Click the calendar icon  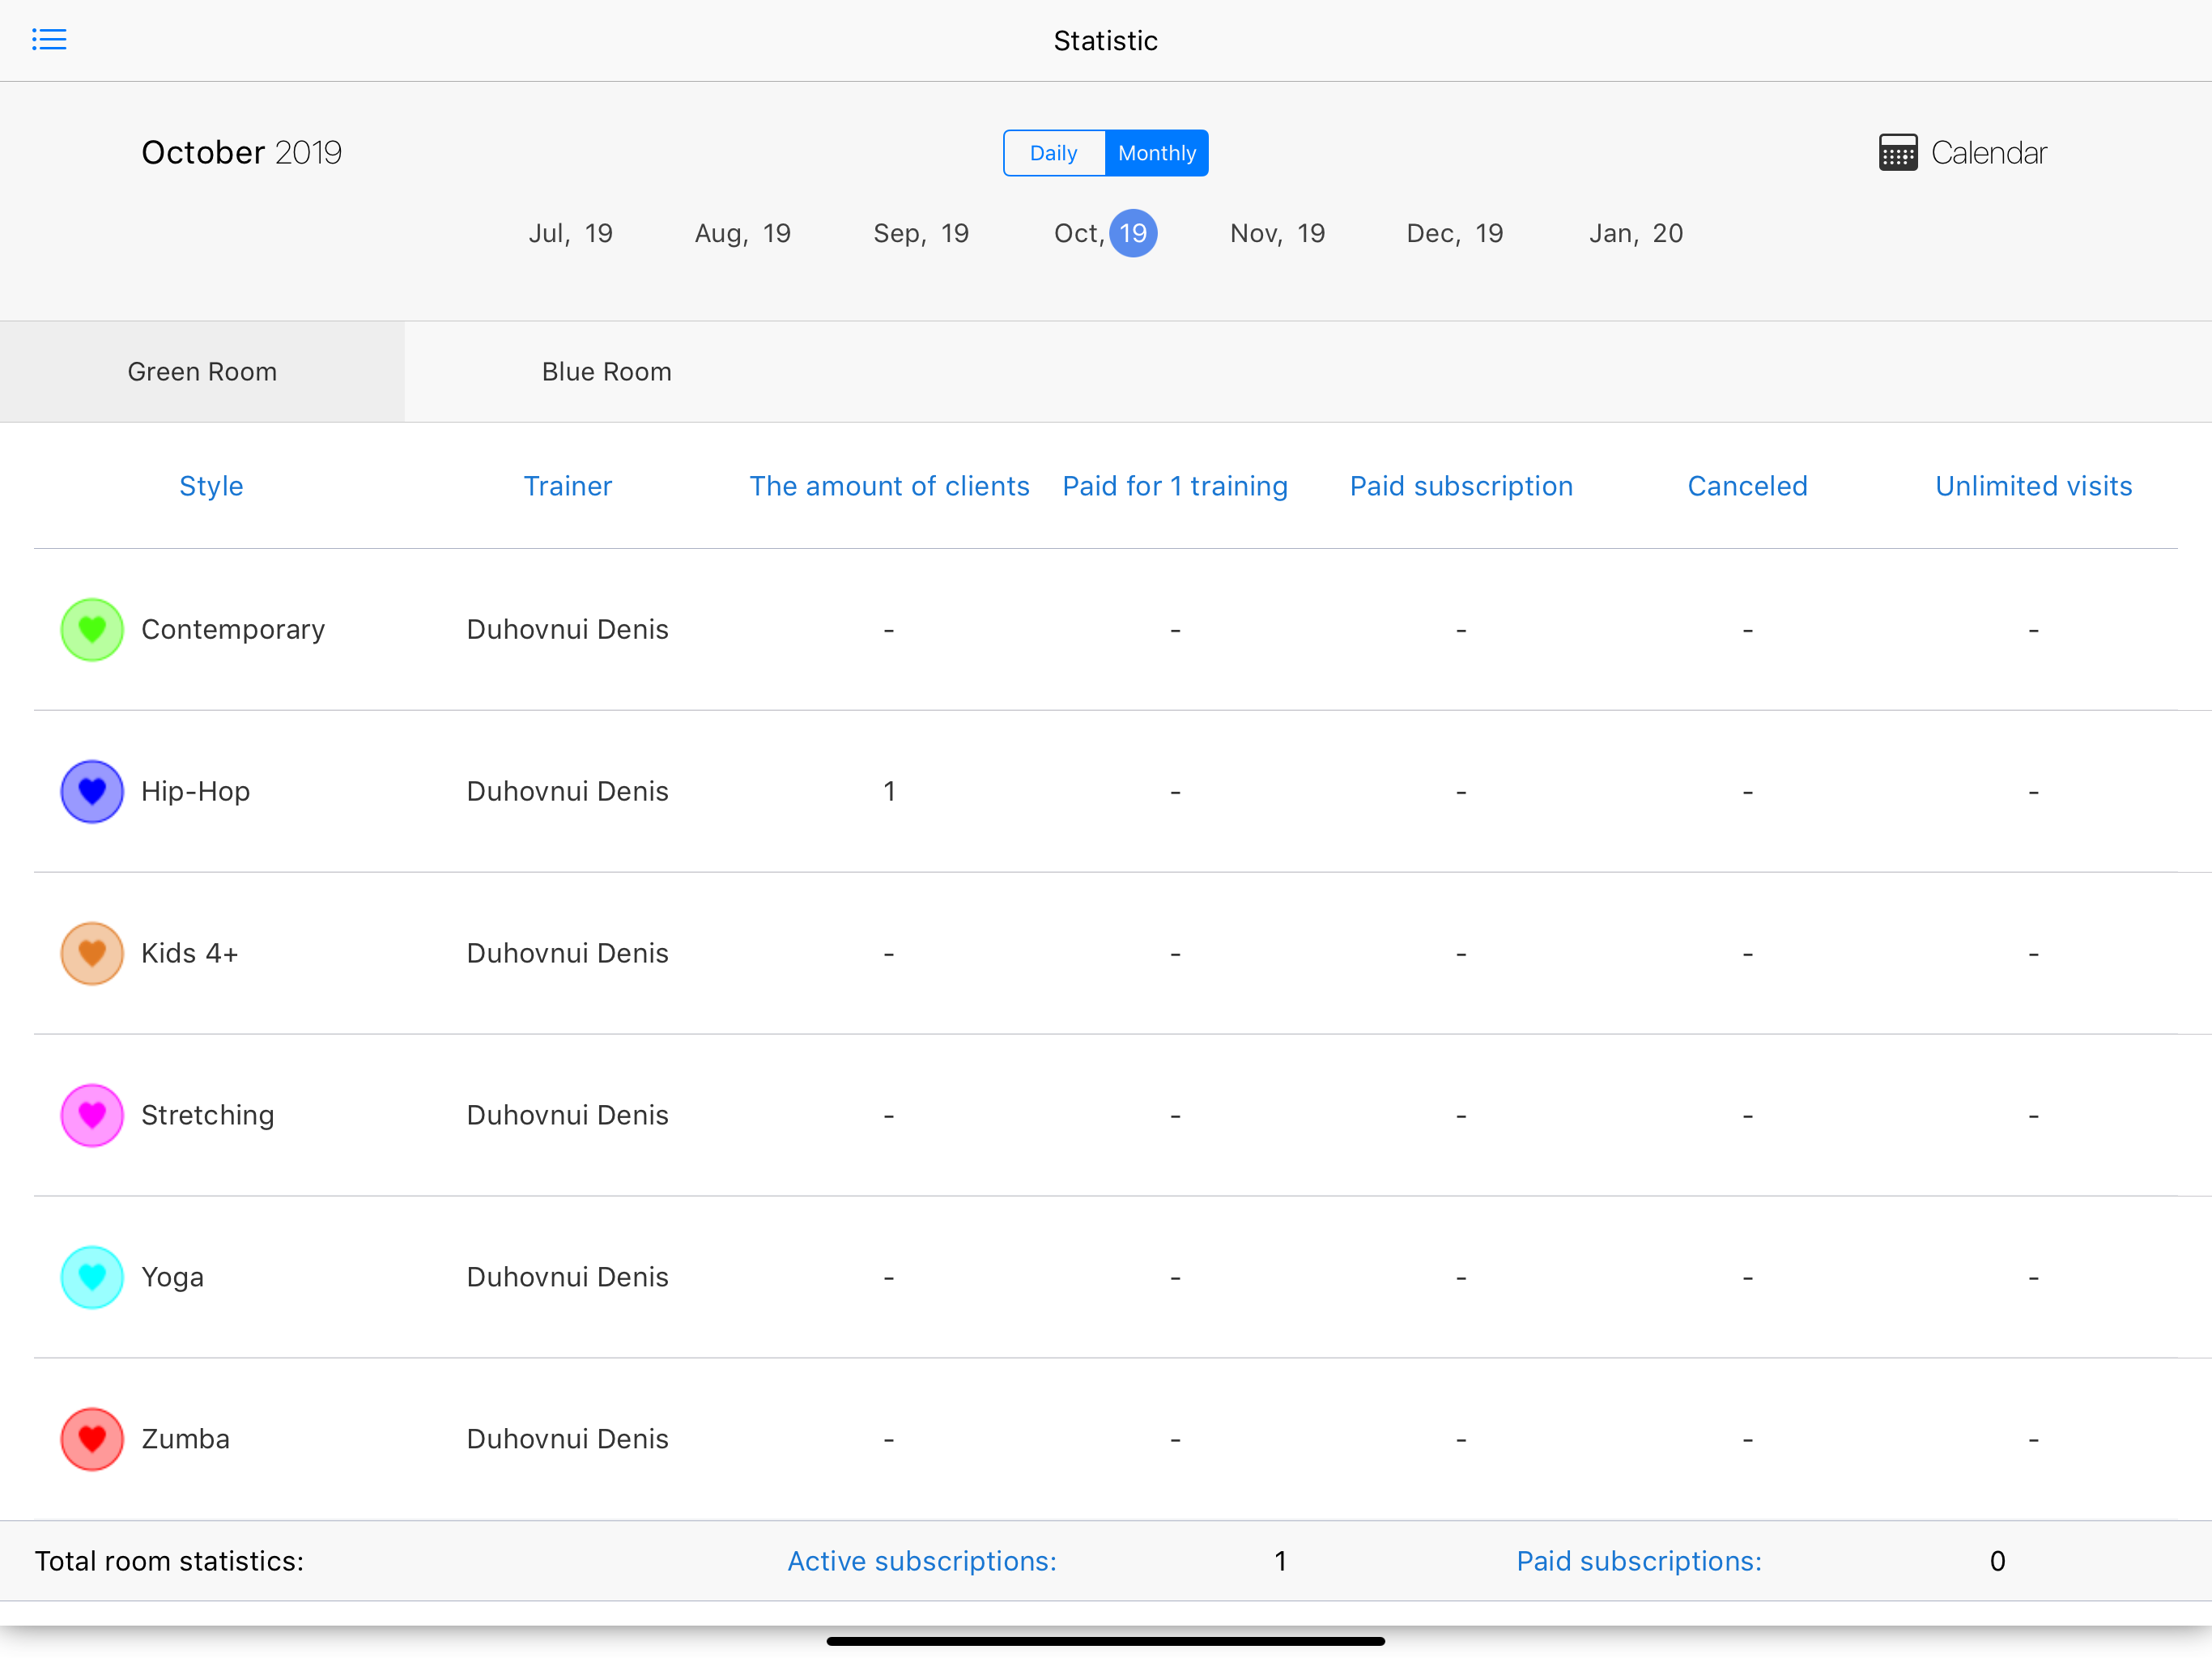[1897, 153]
